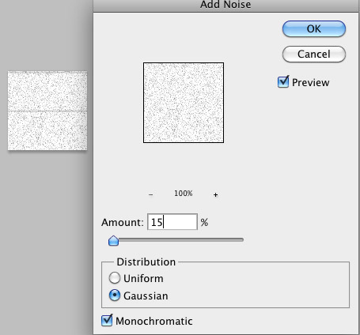This screenshot has width=360, height=335.
Task: Click the 100% zoom level text
Action: pyautogui.click(x=184, y=194)
